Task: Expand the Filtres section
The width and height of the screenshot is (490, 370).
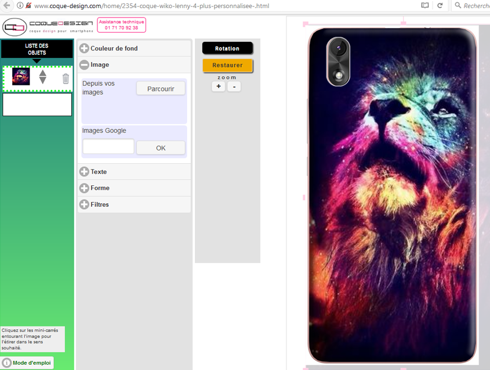Action: 134,204
